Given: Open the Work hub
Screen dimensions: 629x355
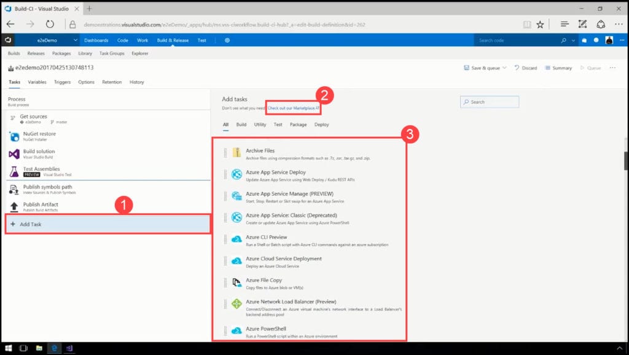Looking at the screenshot, I should coord(143,41).
